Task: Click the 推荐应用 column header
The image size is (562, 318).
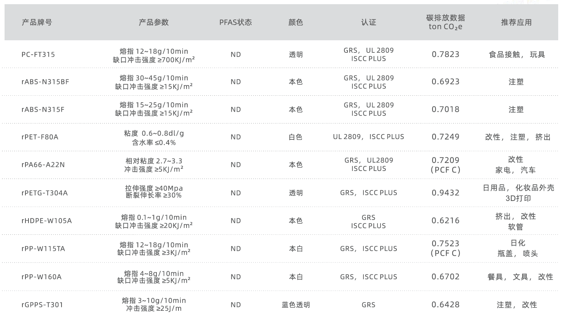Action: [516, 22]
